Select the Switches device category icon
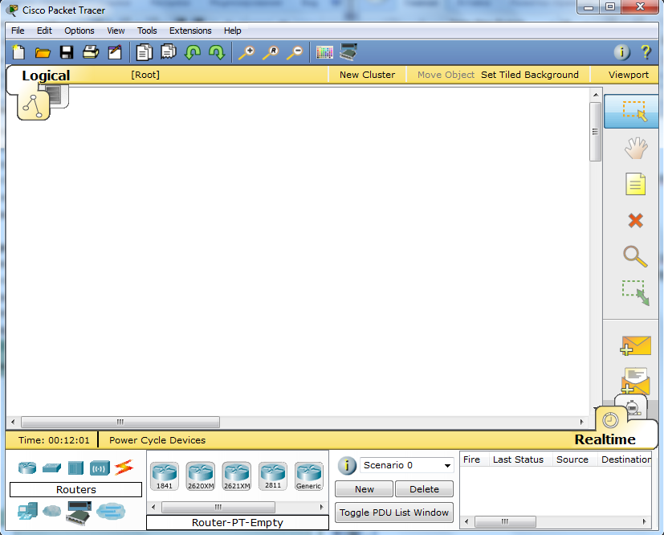The image size is (664, 535). coord(51,468)
